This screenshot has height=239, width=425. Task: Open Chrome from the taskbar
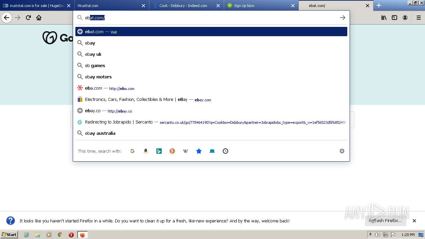coord(60,235)
